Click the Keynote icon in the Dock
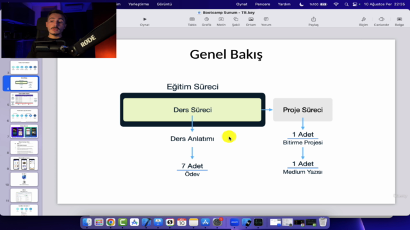410x230 pixels. point(158,222)
